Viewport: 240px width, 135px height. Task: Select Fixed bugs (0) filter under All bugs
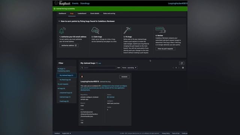tap(64, 101)
